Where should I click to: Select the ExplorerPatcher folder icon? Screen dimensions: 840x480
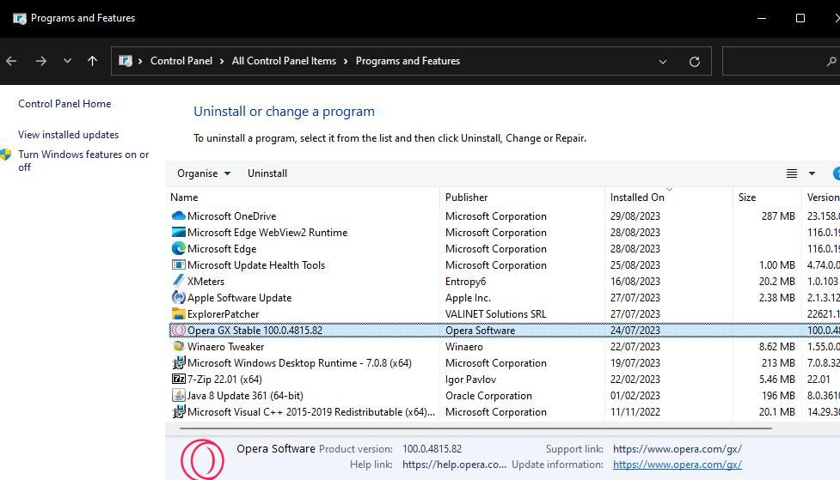179,314
